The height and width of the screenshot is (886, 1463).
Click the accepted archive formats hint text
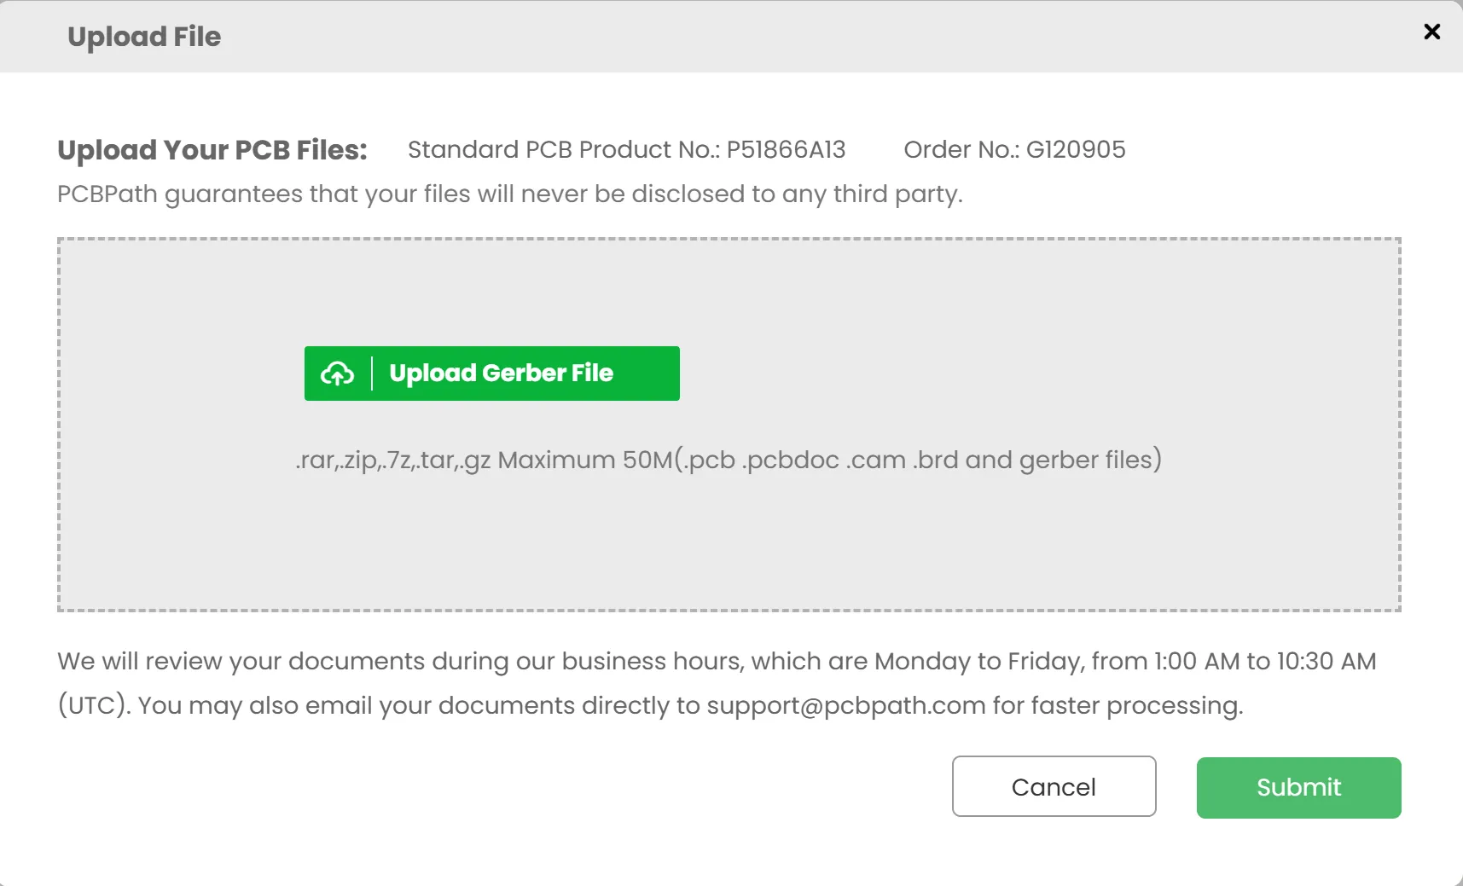pos(392,460)
